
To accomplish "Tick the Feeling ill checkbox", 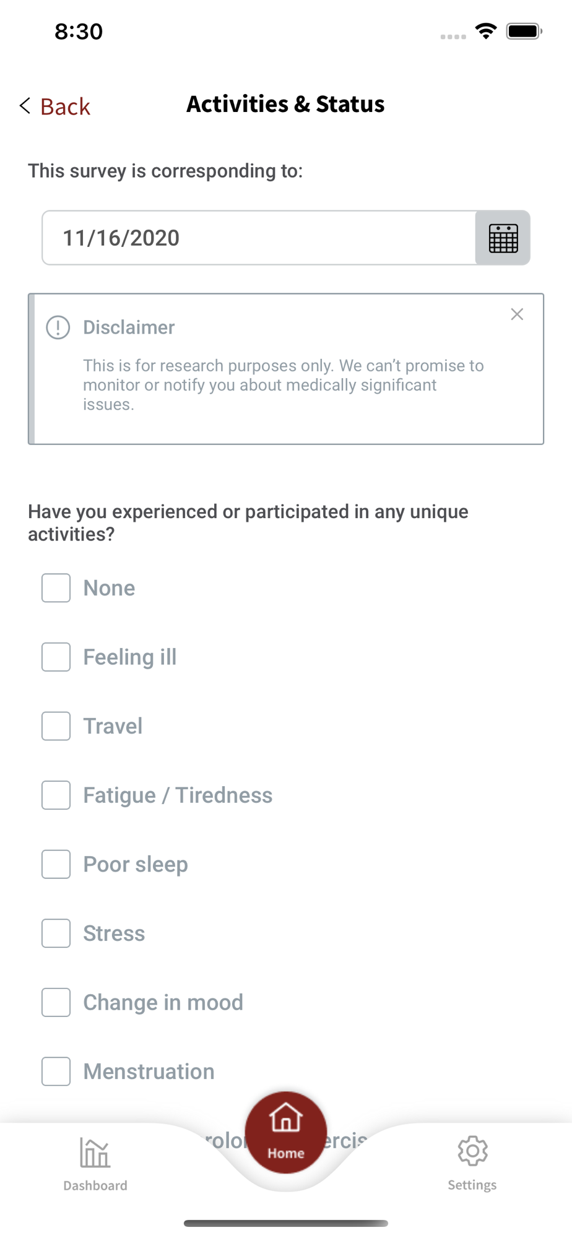I will coord(56,657).
